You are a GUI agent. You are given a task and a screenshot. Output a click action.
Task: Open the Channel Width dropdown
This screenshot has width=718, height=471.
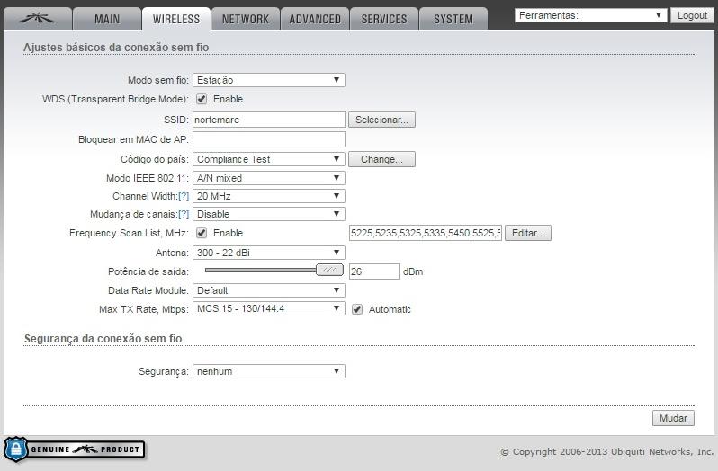(269, 196)
